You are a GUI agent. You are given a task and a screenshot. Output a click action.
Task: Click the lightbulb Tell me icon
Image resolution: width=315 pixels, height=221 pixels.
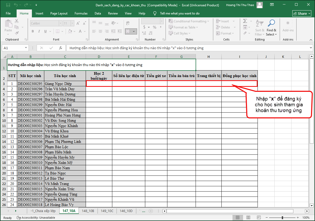pos(155,13)
